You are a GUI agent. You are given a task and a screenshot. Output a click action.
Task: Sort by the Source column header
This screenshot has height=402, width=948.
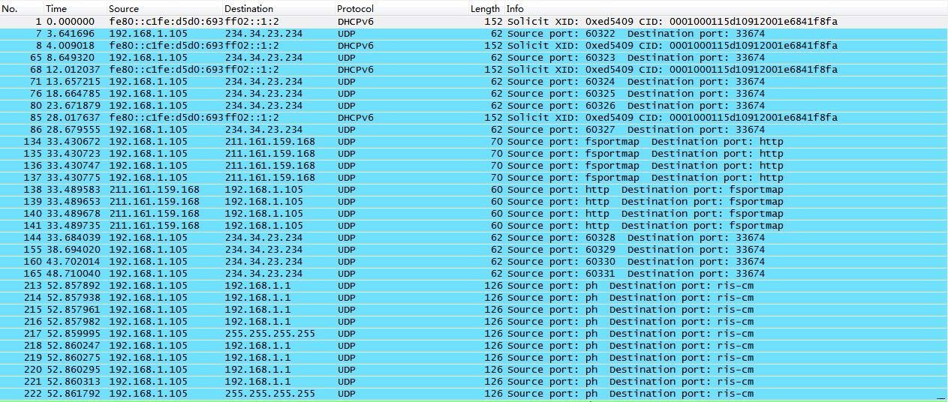(124, 8)
